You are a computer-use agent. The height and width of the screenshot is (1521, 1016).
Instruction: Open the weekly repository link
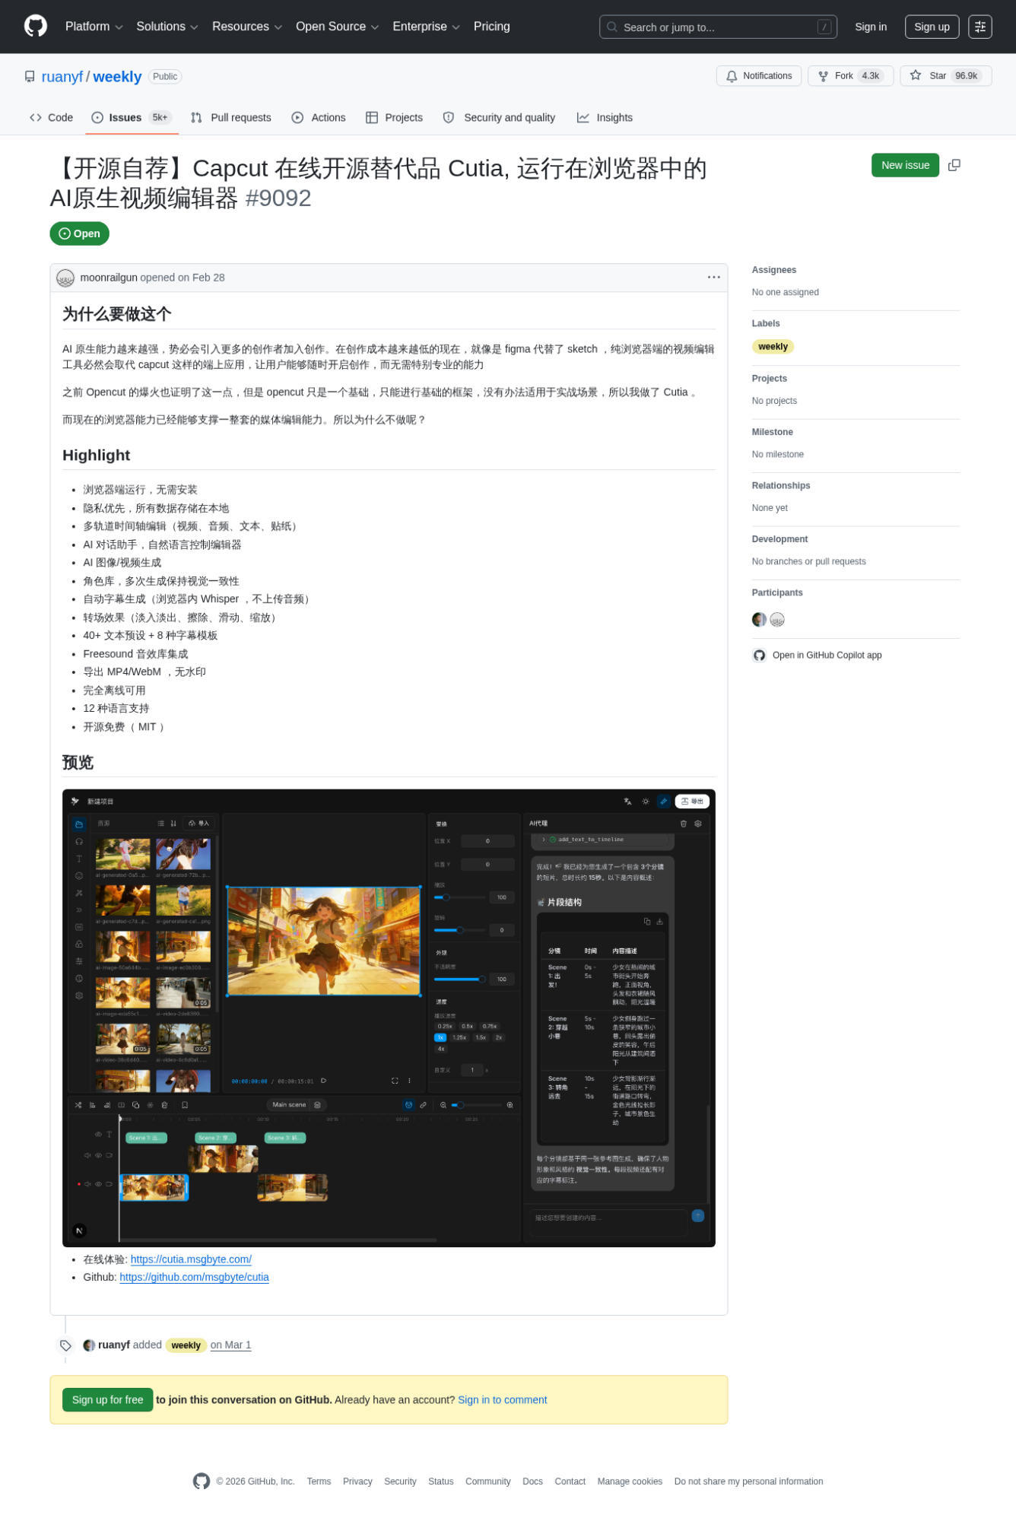[117, 77]
